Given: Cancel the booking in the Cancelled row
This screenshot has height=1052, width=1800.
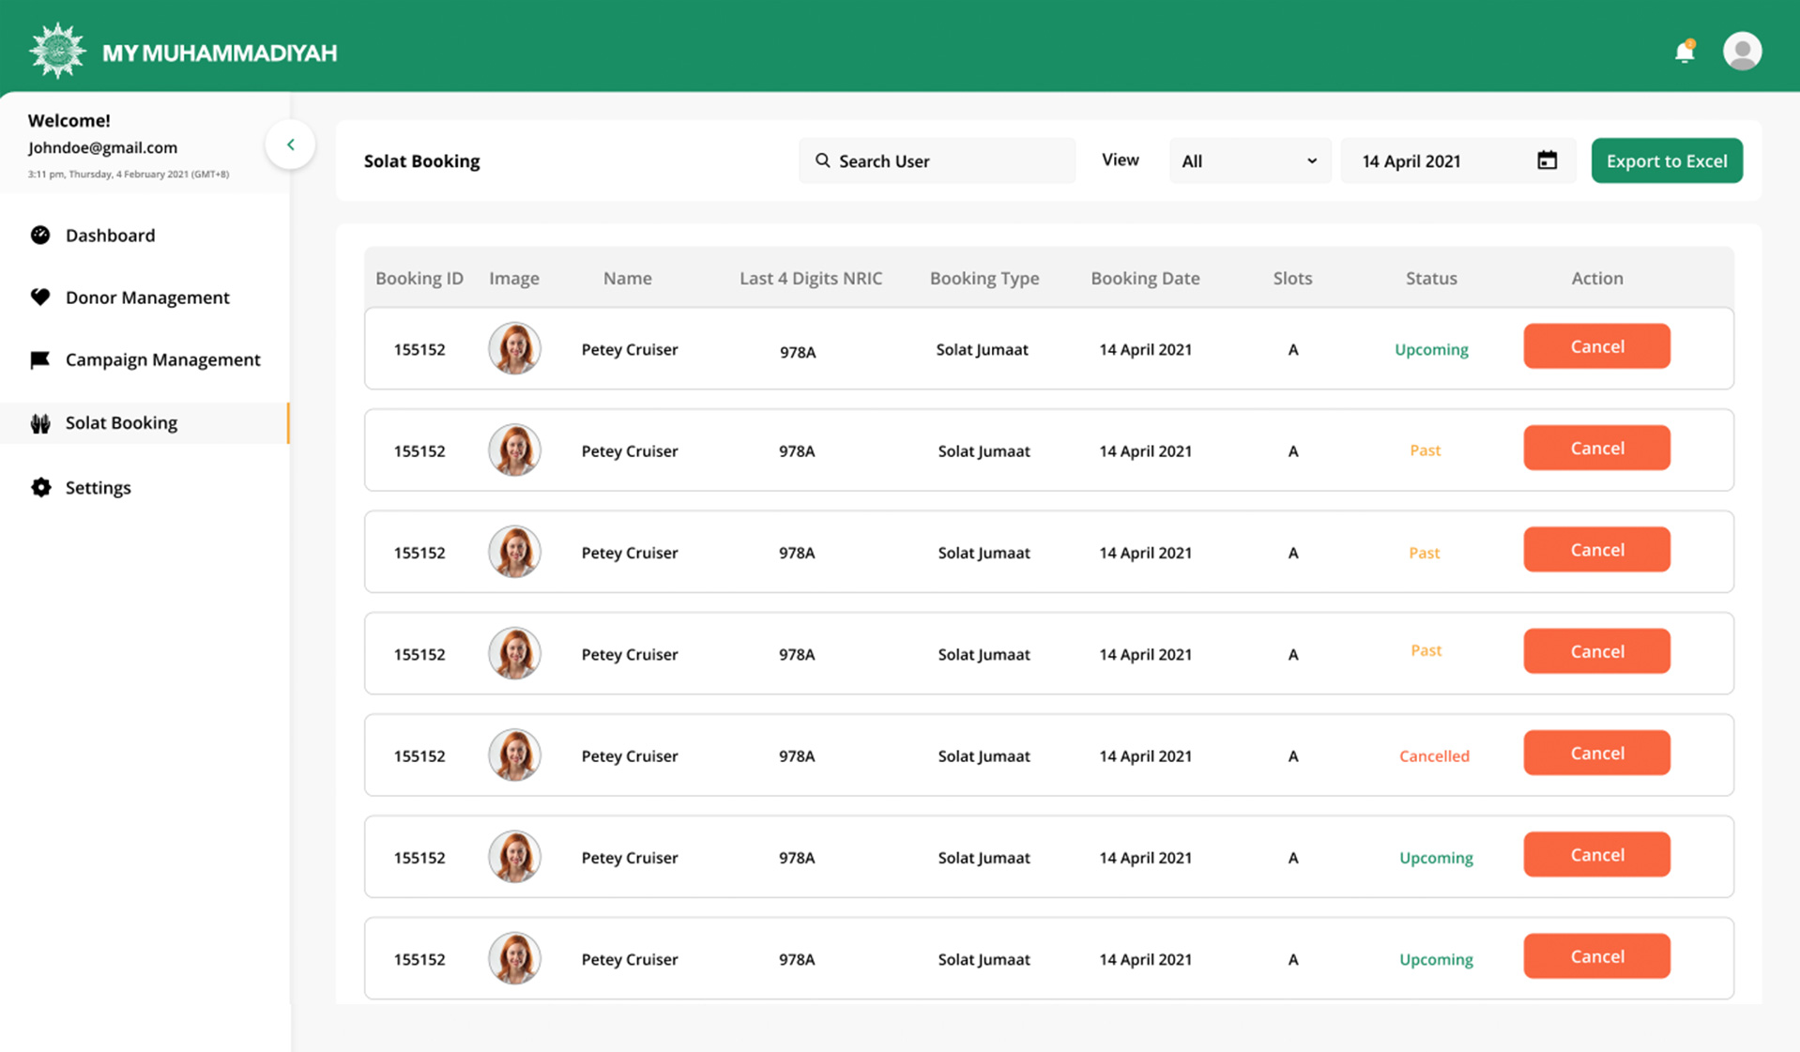Looking at the screenshot, I should [1596, 753].
